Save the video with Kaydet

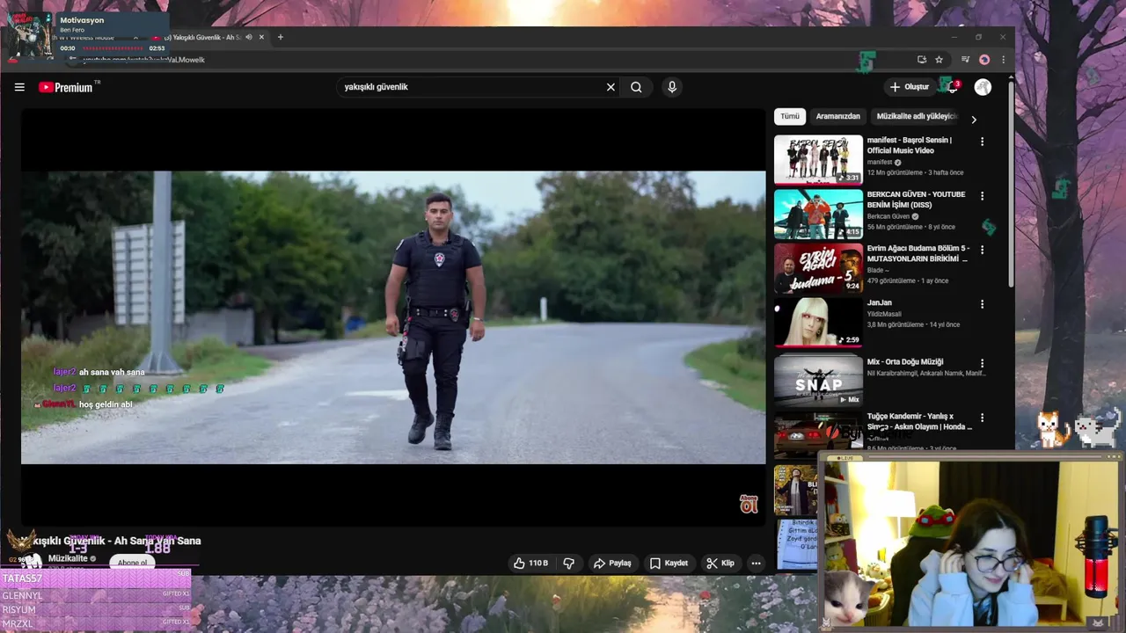click(669, 563)
